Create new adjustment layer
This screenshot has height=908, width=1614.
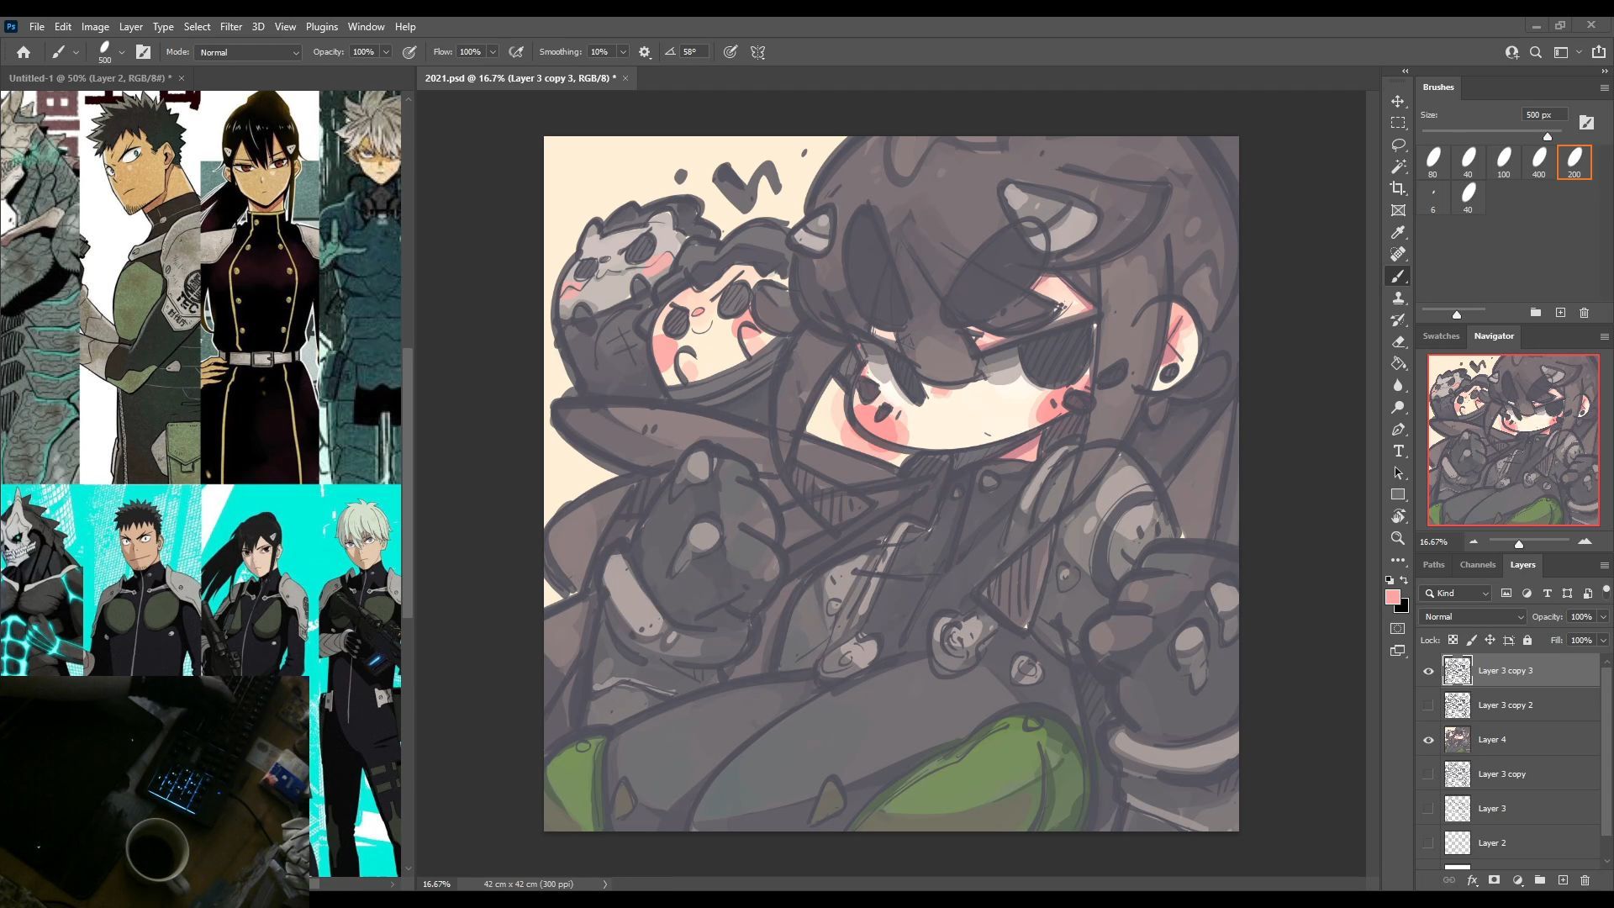click(1517, 880)
